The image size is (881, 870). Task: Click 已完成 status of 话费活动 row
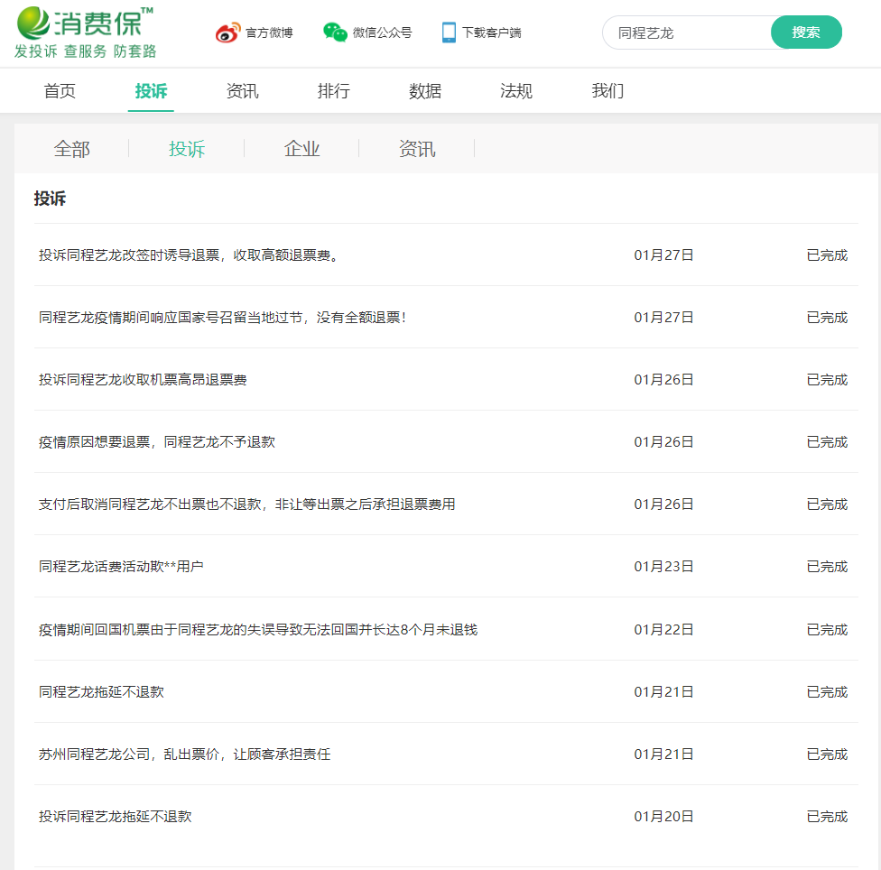827,566
